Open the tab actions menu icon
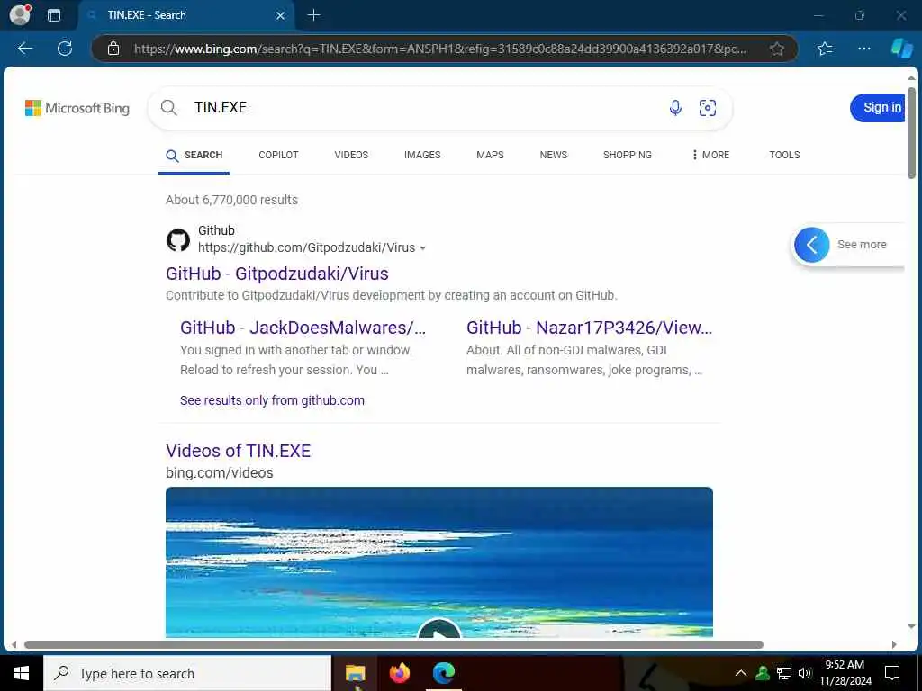 54,15
